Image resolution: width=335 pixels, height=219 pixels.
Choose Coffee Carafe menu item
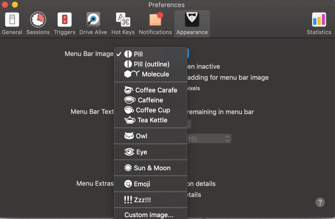pos(151,90)
